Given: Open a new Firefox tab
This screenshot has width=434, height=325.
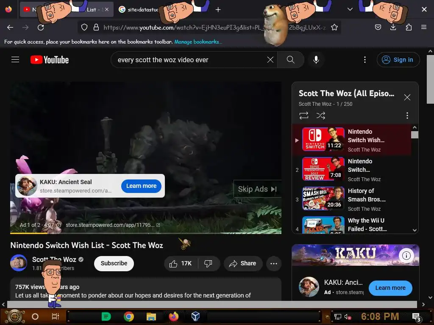Looking at the screenshot, I should [218, 10].
